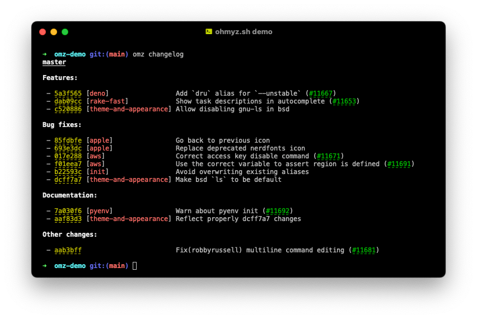Click 'Avoid overwriting existing aliases' message
This screenshot has width=477, height=319.
pos(242,172)
